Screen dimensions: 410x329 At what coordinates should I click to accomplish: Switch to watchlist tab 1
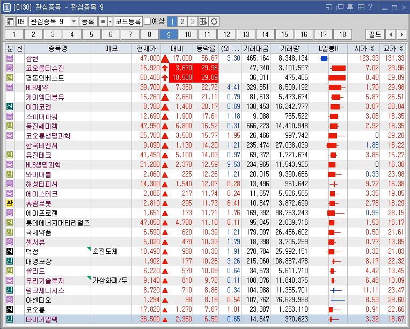point(14,34)
